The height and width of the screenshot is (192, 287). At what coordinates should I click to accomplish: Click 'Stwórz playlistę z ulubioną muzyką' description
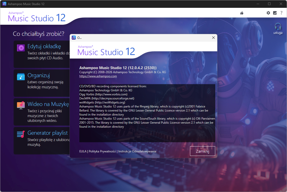click(49, 142)
